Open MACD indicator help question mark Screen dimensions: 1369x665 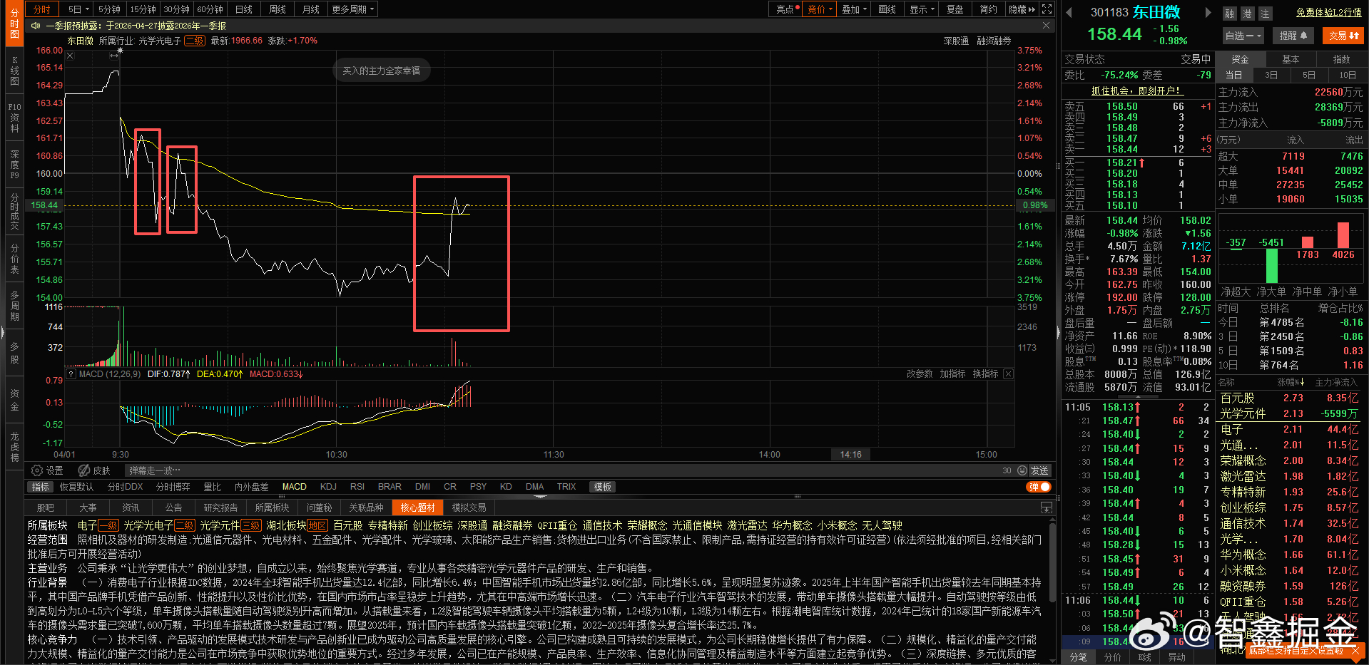tap(71, 374)
